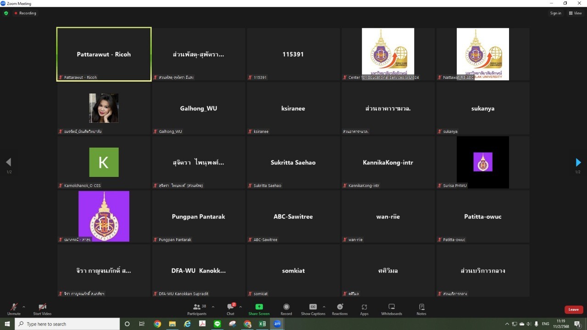Toggle Start Video camera
The height and width of the screenshot is (330, 587).
click(42, 309)
